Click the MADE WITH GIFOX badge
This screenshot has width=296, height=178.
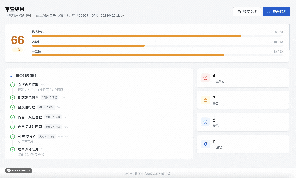(x=19, y=170)
